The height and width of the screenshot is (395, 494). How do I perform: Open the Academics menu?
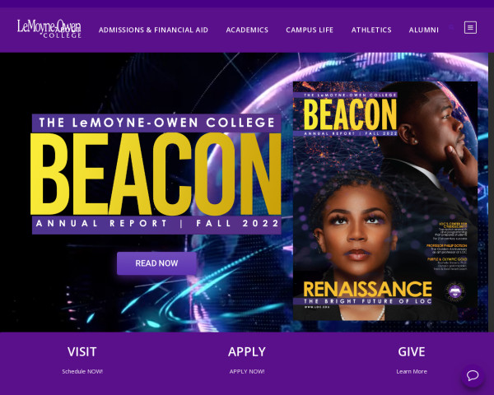pos(247,30)
